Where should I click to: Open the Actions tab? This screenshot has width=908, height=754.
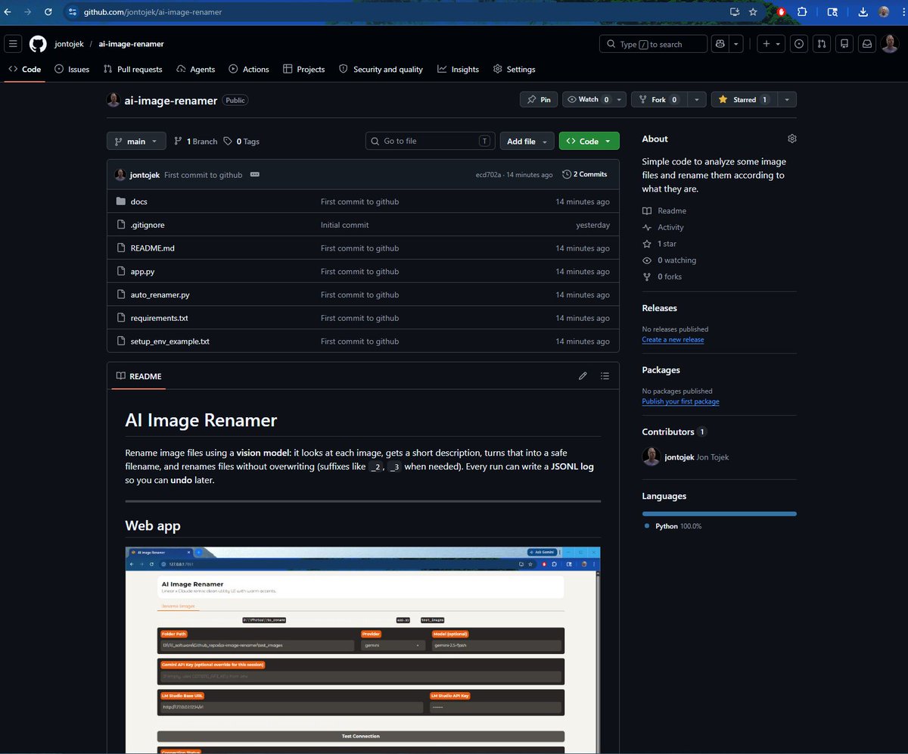[x=249, y=69]
